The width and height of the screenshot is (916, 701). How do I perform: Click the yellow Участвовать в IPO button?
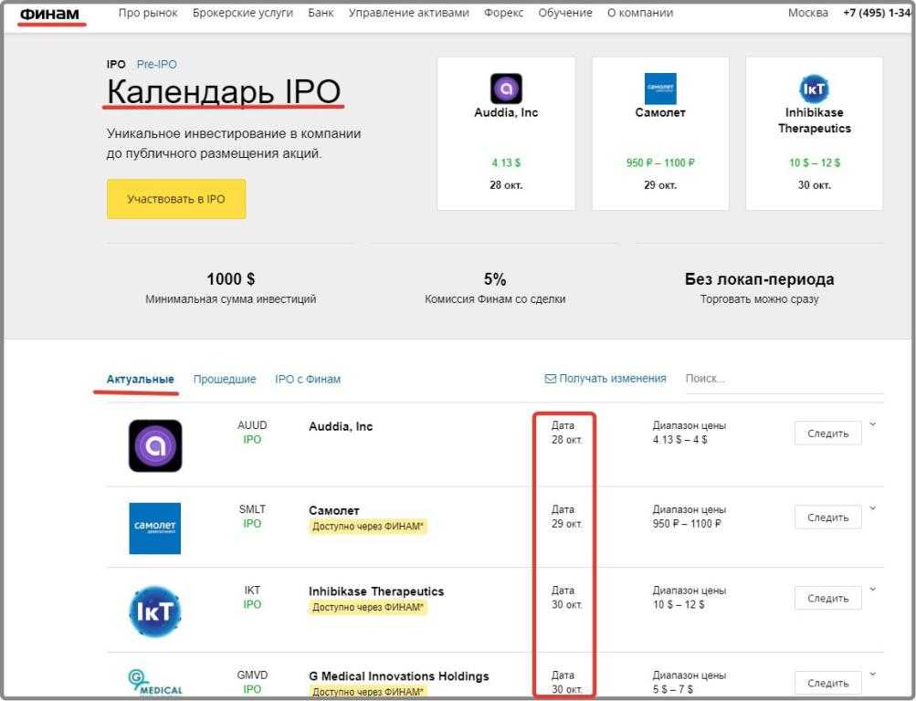pyautogui.click(x=176, y=199)
